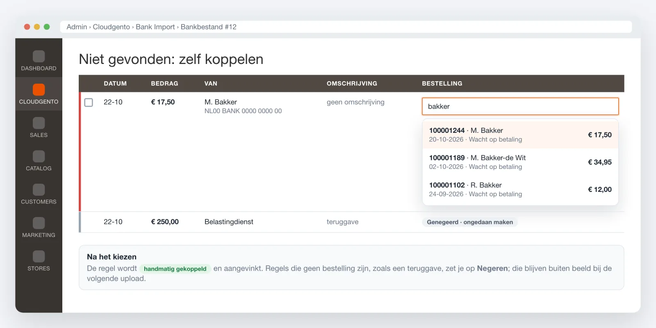Click the DATUM column header
The height and width of the screenshot is (328, 656).
(115, 83)
